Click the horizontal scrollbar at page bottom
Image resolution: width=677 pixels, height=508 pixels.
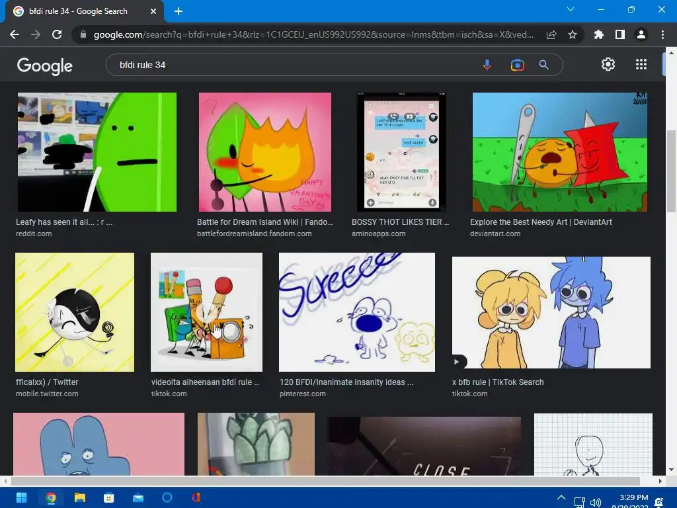click(325, 482)
